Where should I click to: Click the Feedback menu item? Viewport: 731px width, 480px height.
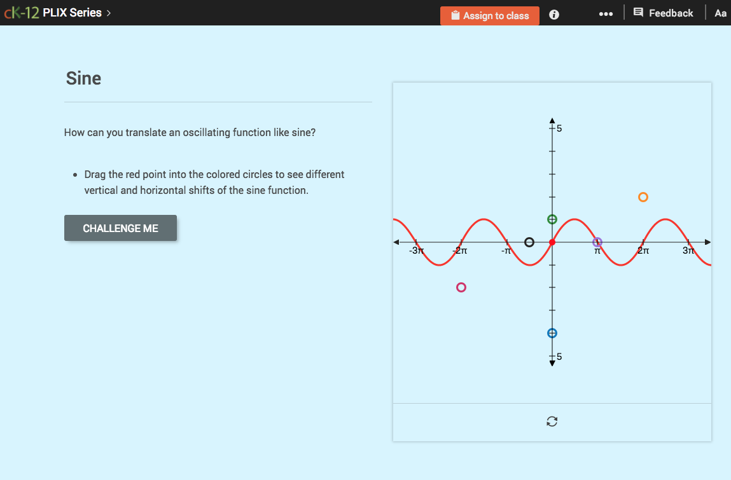(x=671, y=13)
